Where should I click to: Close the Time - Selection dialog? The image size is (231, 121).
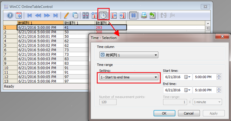coord(222,36)
